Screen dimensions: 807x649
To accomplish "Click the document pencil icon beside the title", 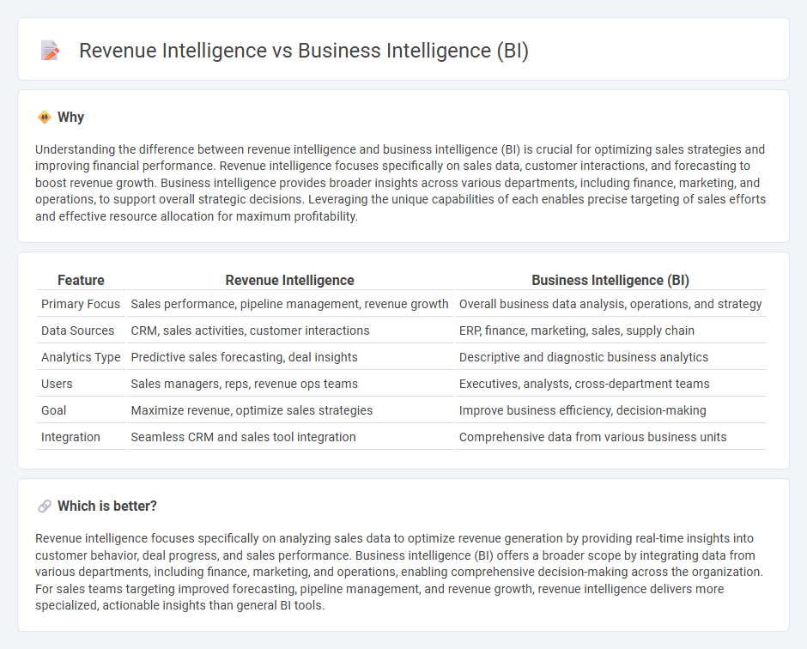I will (50, 51).
